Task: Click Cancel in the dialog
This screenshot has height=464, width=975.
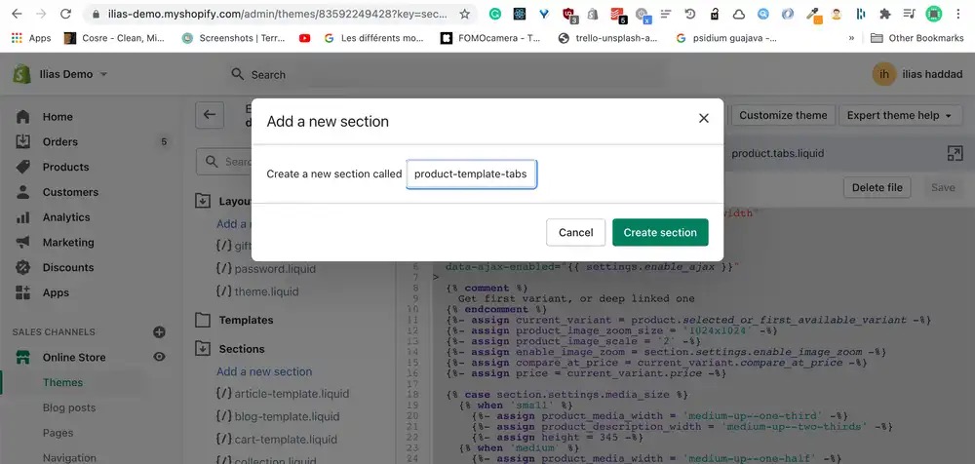Action: point(576,232)
